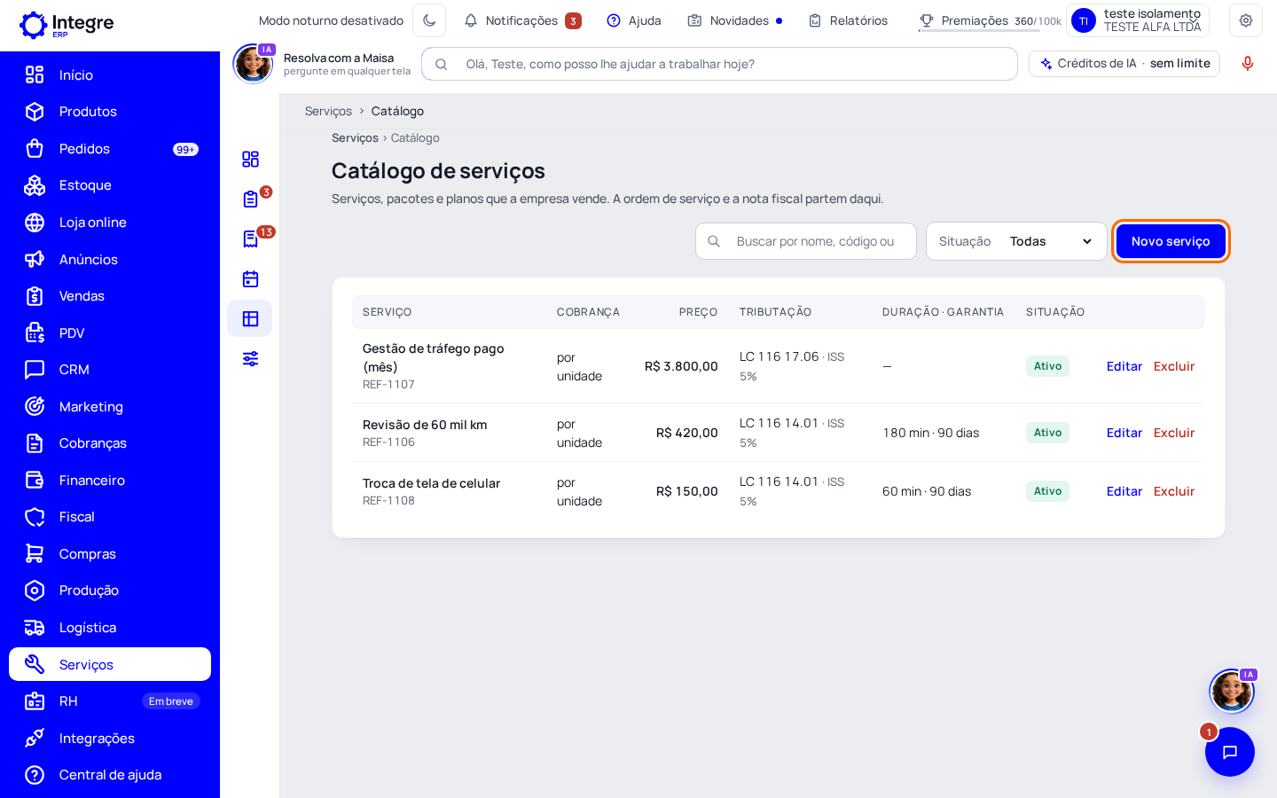Click the Maisa avatar beside the search bar
This screenshot has height=798, width=1277.
coord(253,64)
